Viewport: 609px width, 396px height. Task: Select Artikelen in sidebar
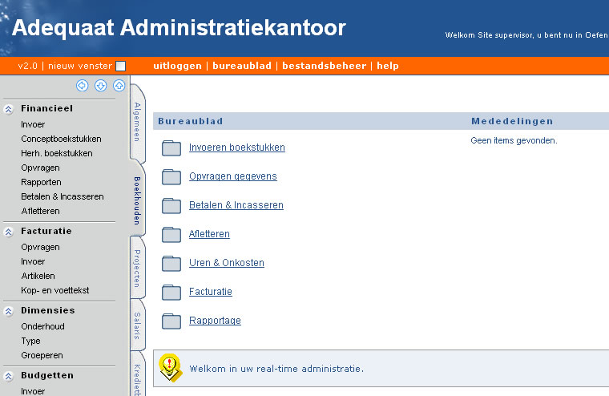pos(38,276)
